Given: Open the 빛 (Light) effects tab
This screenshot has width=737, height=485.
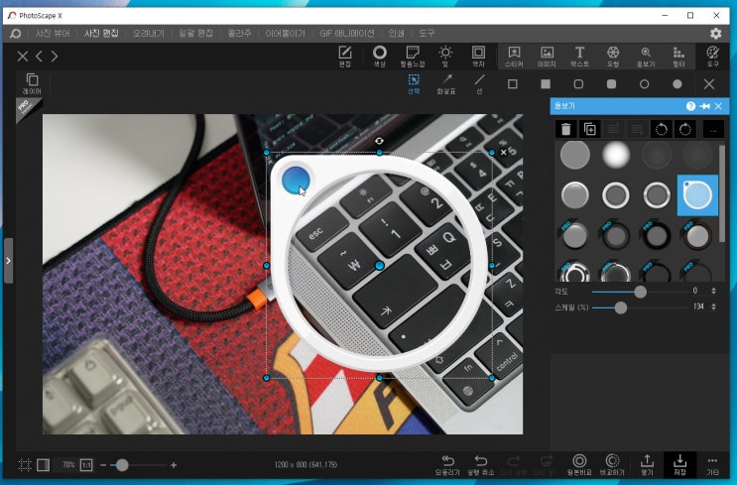Looking at the screenshot, I should pyautogui.click(x=445, y=57).
